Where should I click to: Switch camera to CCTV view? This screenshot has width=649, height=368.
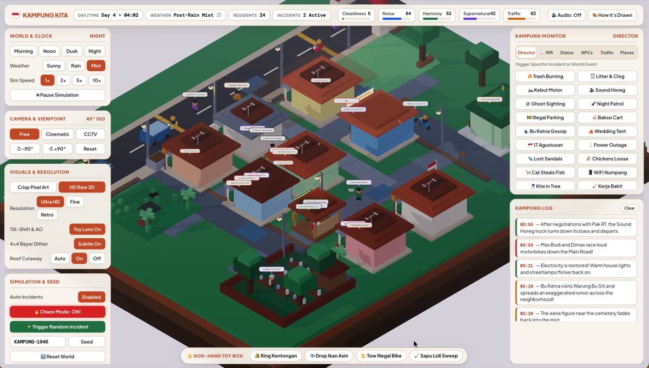(x=90, y=134)
